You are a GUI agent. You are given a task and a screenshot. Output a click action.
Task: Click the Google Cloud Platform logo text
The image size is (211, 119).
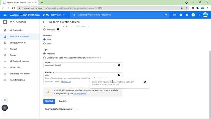coord(25,15)
